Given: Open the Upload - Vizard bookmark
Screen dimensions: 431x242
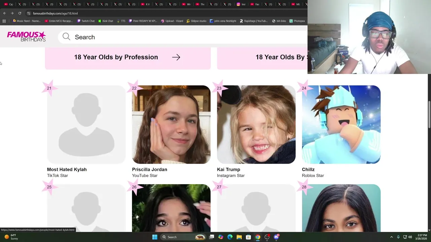Looking at the screenshot, I should (x=172, y=21).
